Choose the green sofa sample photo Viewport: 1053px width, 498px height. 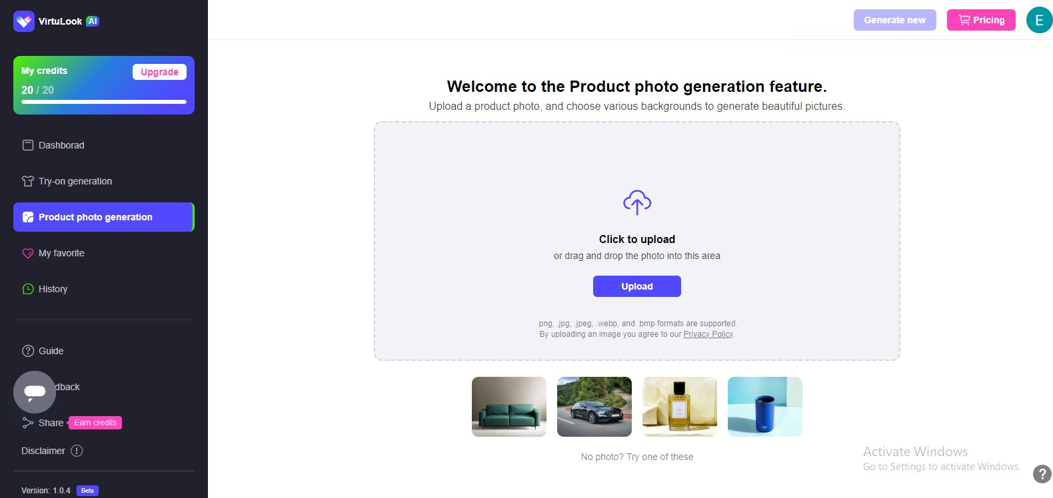[x=509, y=407]
